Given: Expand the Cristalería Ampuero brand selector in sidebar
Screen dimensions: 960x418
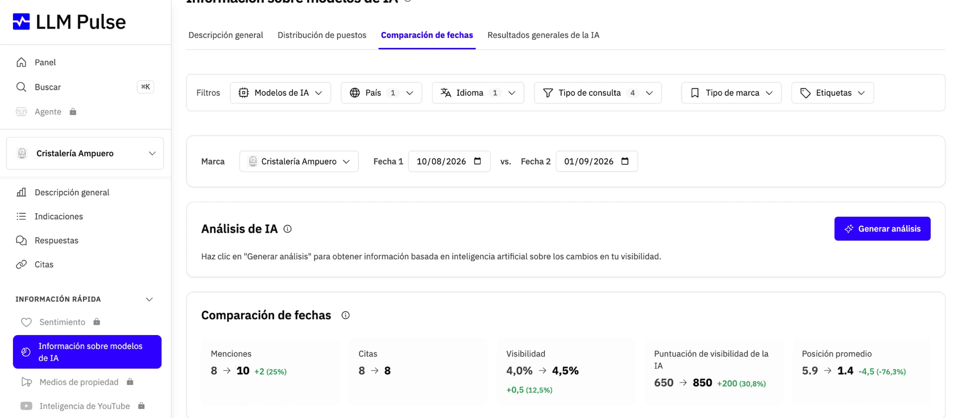Looking at the screenshot, I should coord(85,153).
